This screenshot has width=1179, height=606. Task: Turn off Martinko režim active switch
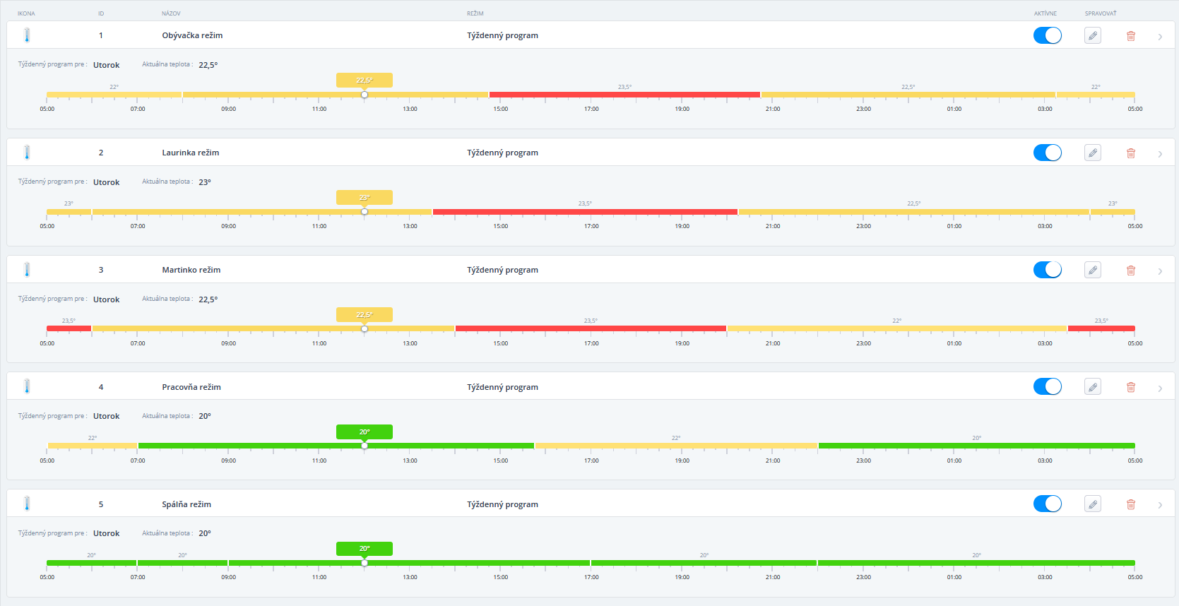coord(1047,270)
